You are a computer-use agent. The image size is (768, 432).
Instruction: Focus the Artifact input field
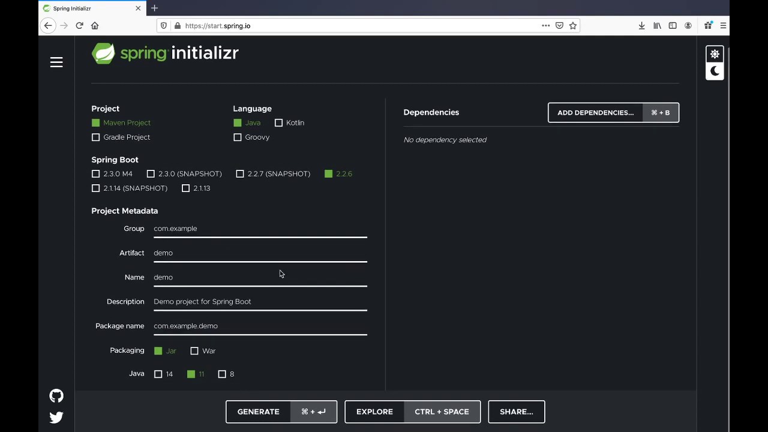click(x=260, y=253)
